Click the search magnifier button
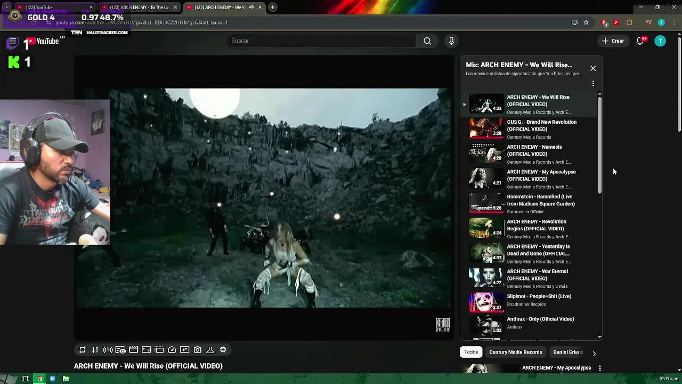 tap(427, 41)
